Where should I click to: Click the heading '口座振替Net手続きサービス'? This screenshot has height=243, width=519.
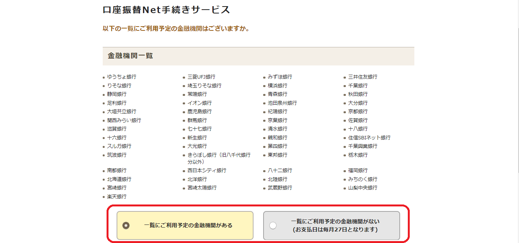pyautogui.click(x=167, y=10)
